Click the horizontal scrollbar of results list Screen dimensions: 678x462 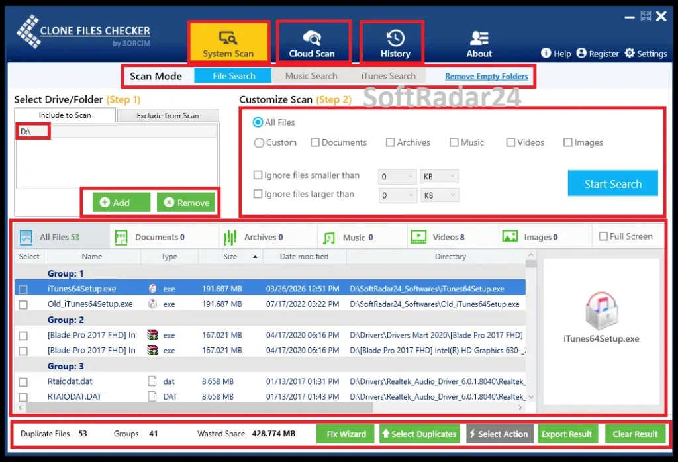tap(199, 408)
